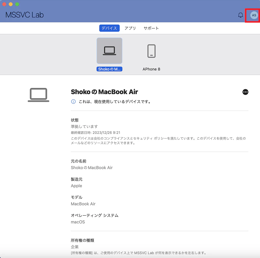Image resolution: width=260 pixels, height=258 pixels.
Task: Click the APhone 8 device label
Action: [151, 69]
